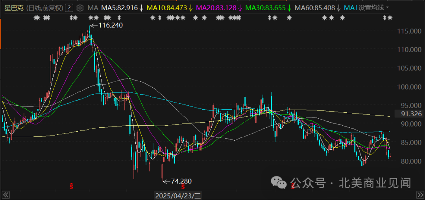Click the WeChat logo in watermark

click(281, 183)
